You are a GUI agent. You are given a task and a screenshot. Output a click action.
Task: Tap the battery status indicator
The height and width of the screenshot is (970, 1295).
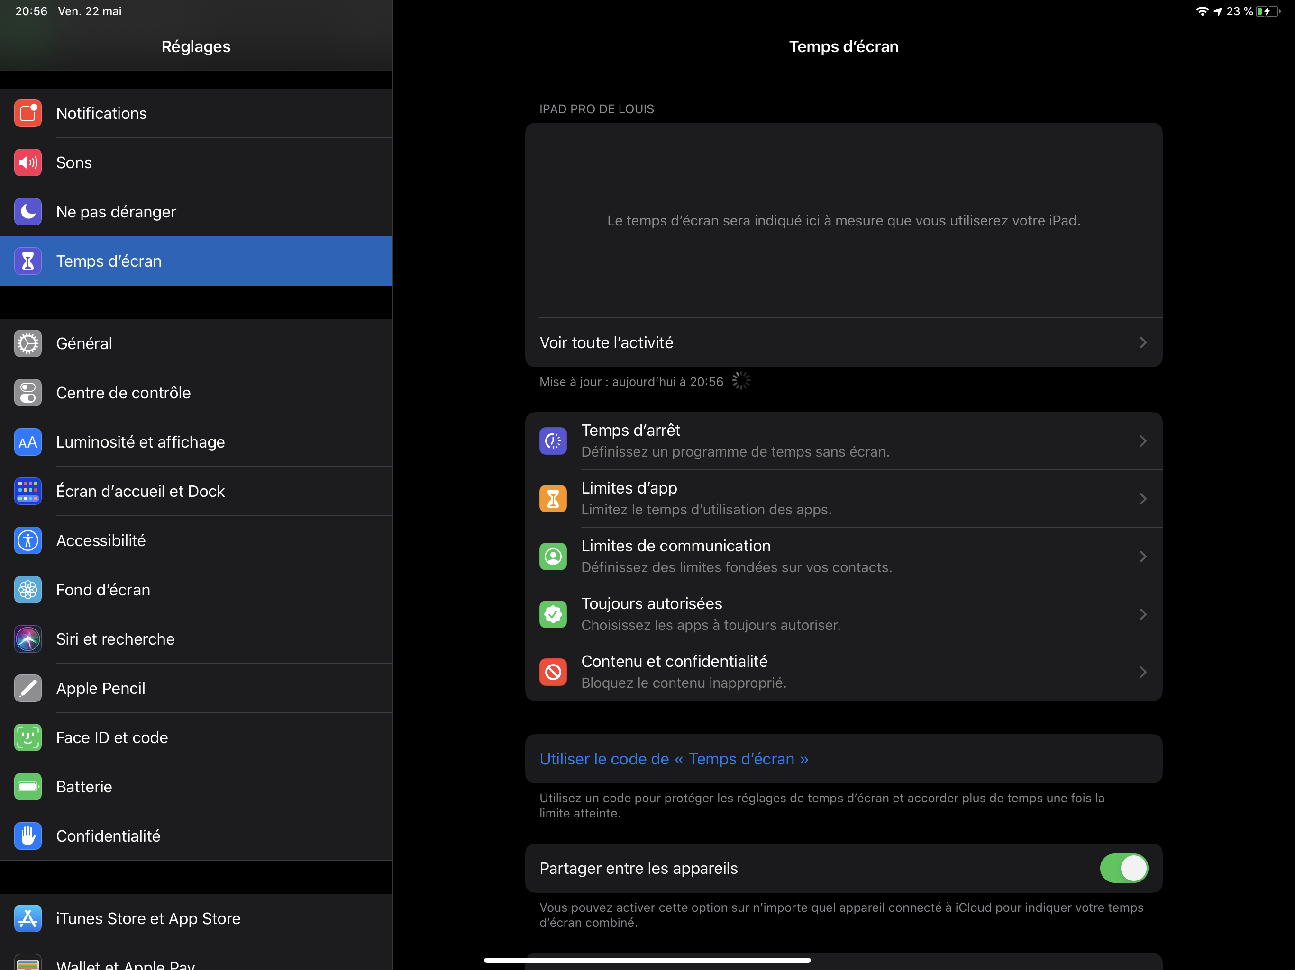1268,11
